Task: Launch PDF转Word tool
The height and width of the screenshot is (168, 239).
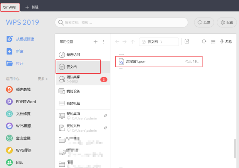Action: [21, 102]
